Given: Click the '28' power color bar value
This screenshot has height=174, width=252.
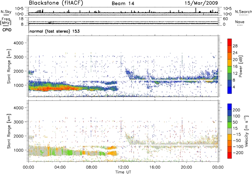Looking at the screenshot, I should click(235, 46).
